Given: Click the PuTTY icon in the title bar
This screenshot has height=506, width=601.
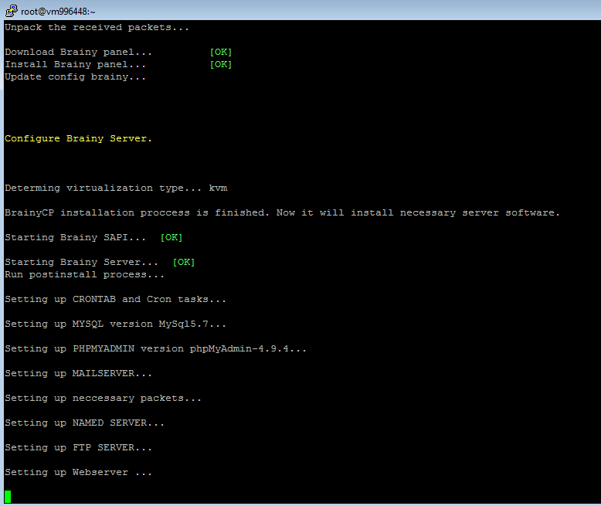Looking at the screenshot, I should click(10, 10).
